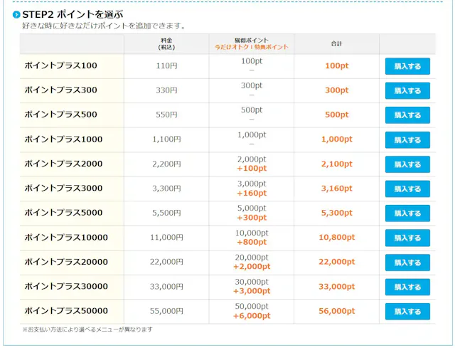455x348 pixels.
Task: Select 購入する for ポイントプラス5000
Action: point(407,213)
